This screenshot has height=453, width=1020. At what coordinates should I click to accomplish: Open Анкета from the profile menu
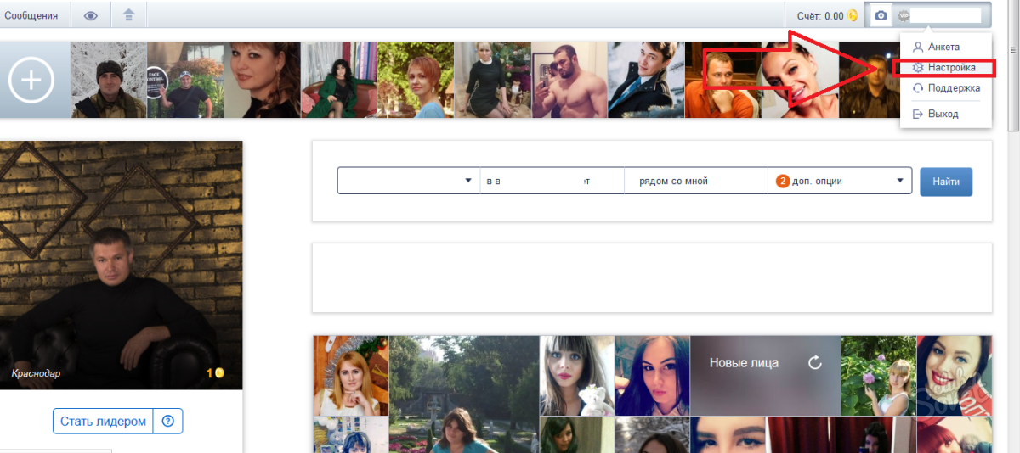coord(943,47)
